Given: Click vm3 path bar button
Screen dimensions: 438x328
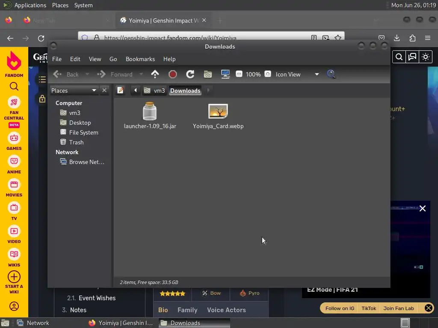Looking at the screenshot, I should (x=154, y=91).
